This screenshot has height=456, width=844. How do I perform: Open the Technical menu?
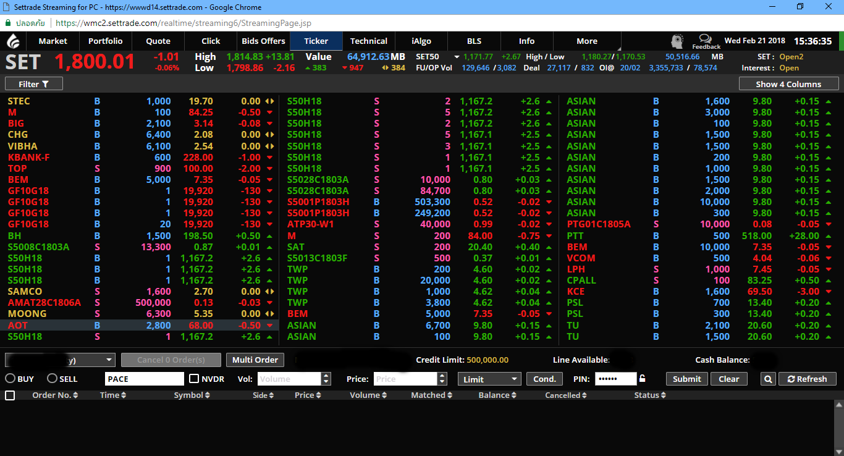pos(369,41)
